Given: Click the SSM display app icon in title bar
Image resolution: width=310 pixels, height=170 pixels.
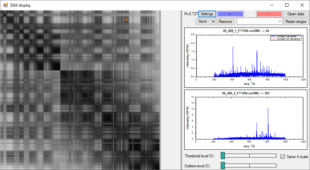Looking at the screenshot, I should 6,5.
